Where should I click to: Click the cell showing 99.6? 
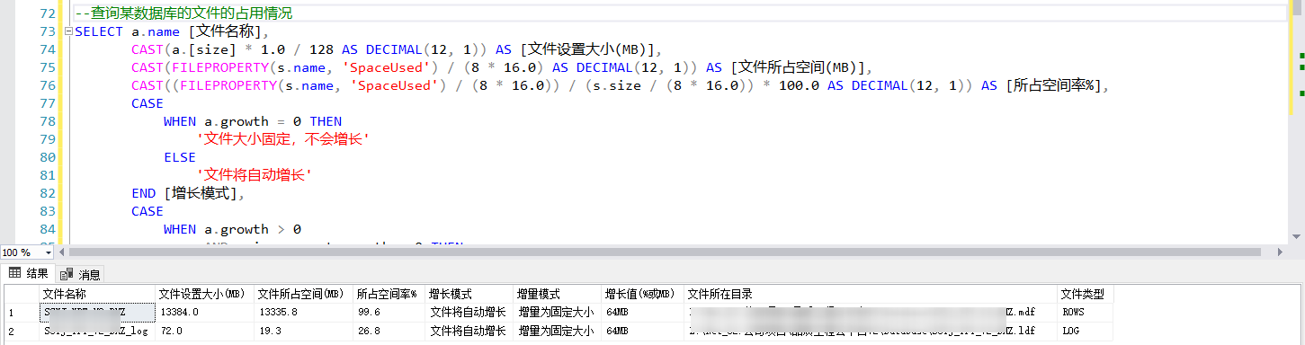(389, 312)
